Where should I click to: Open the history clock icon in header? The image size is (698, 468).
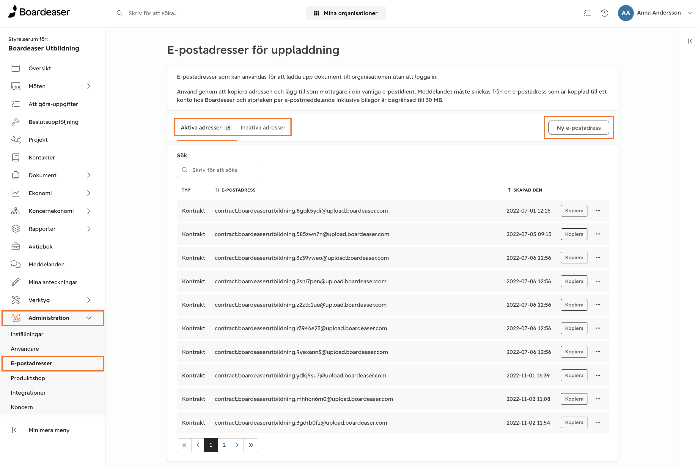pos(604,13)
